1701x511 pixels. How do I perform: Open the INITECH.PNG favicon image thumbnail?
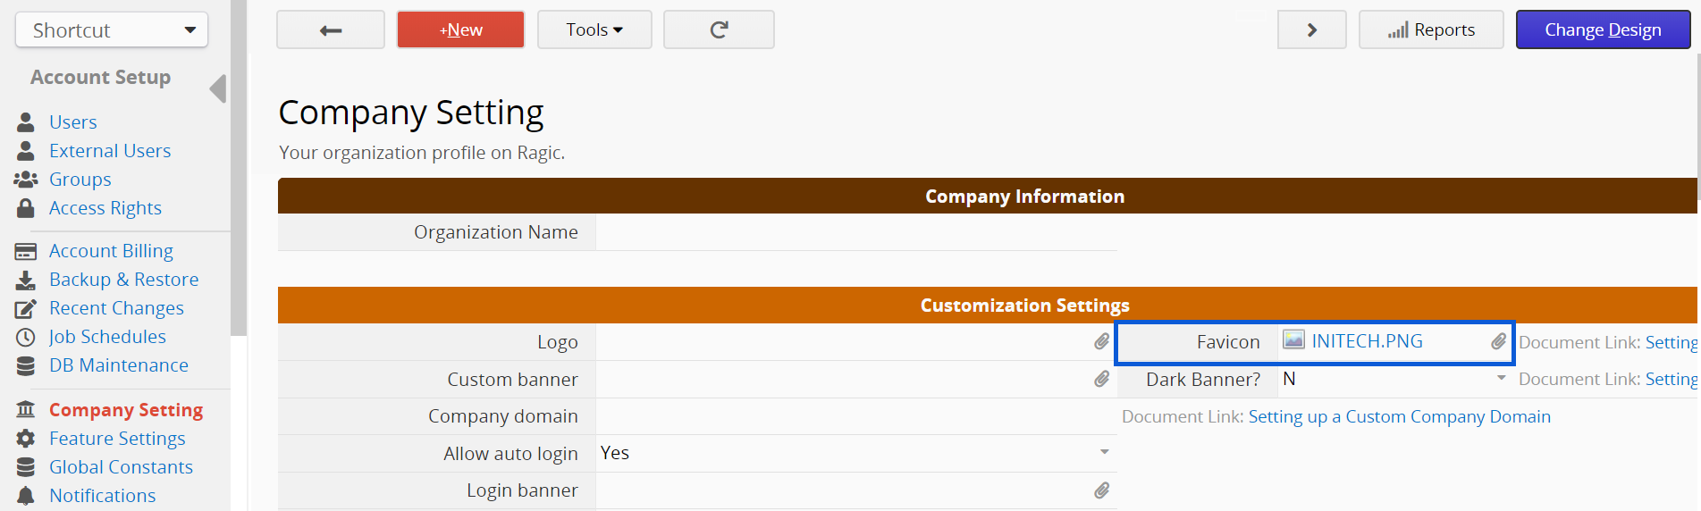(1293, 339)
